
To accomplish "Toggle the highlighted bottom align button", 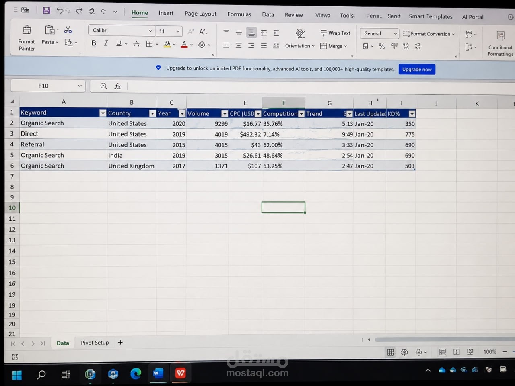I will click(251, 33).
